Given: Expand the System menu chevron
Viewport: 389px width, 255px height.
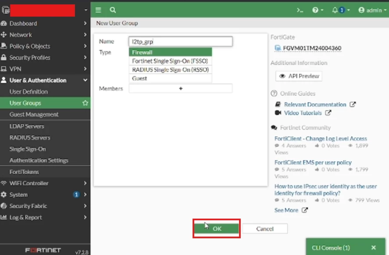Looking at the screenshot, I should pos(85,194).
